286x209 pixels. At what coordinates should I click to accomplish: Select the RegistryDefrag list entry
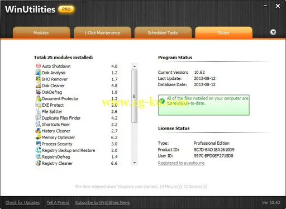click(x=77, y=157)
